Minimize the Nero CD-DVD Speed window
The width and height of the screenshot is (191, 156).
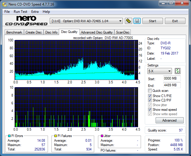pyautogui.click(x=163, y=3)
